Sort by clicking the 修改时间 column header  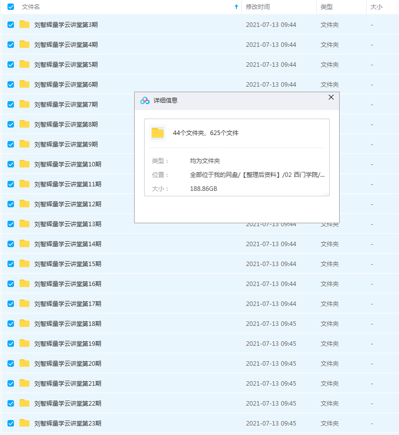pos(257,7)
